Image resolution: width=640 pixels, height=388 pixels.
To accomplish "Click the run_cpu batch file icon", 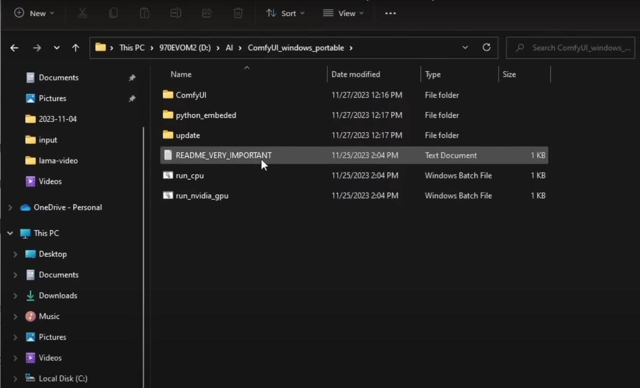I will 168,175.
